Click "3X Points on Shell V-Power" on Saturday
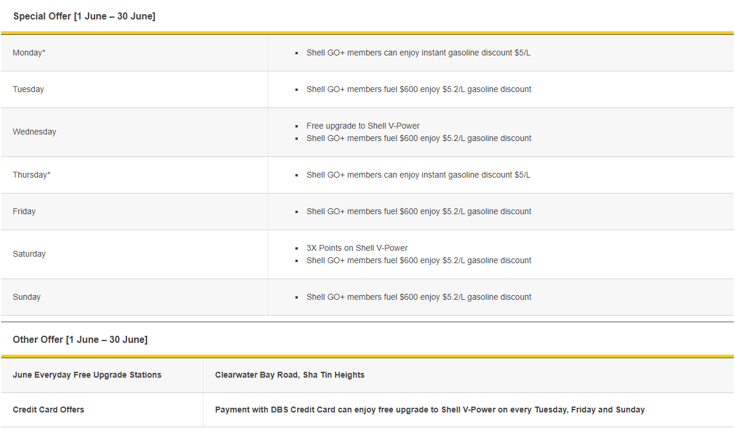735x429 pixels. click(357, 248)
